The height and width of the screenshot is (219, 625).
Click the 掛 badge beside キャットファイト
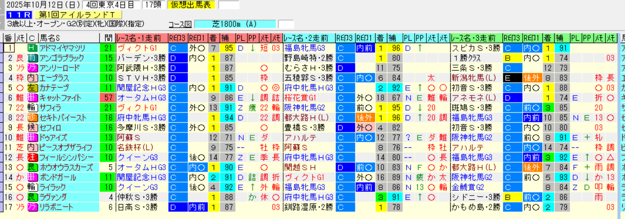(32, 98)
